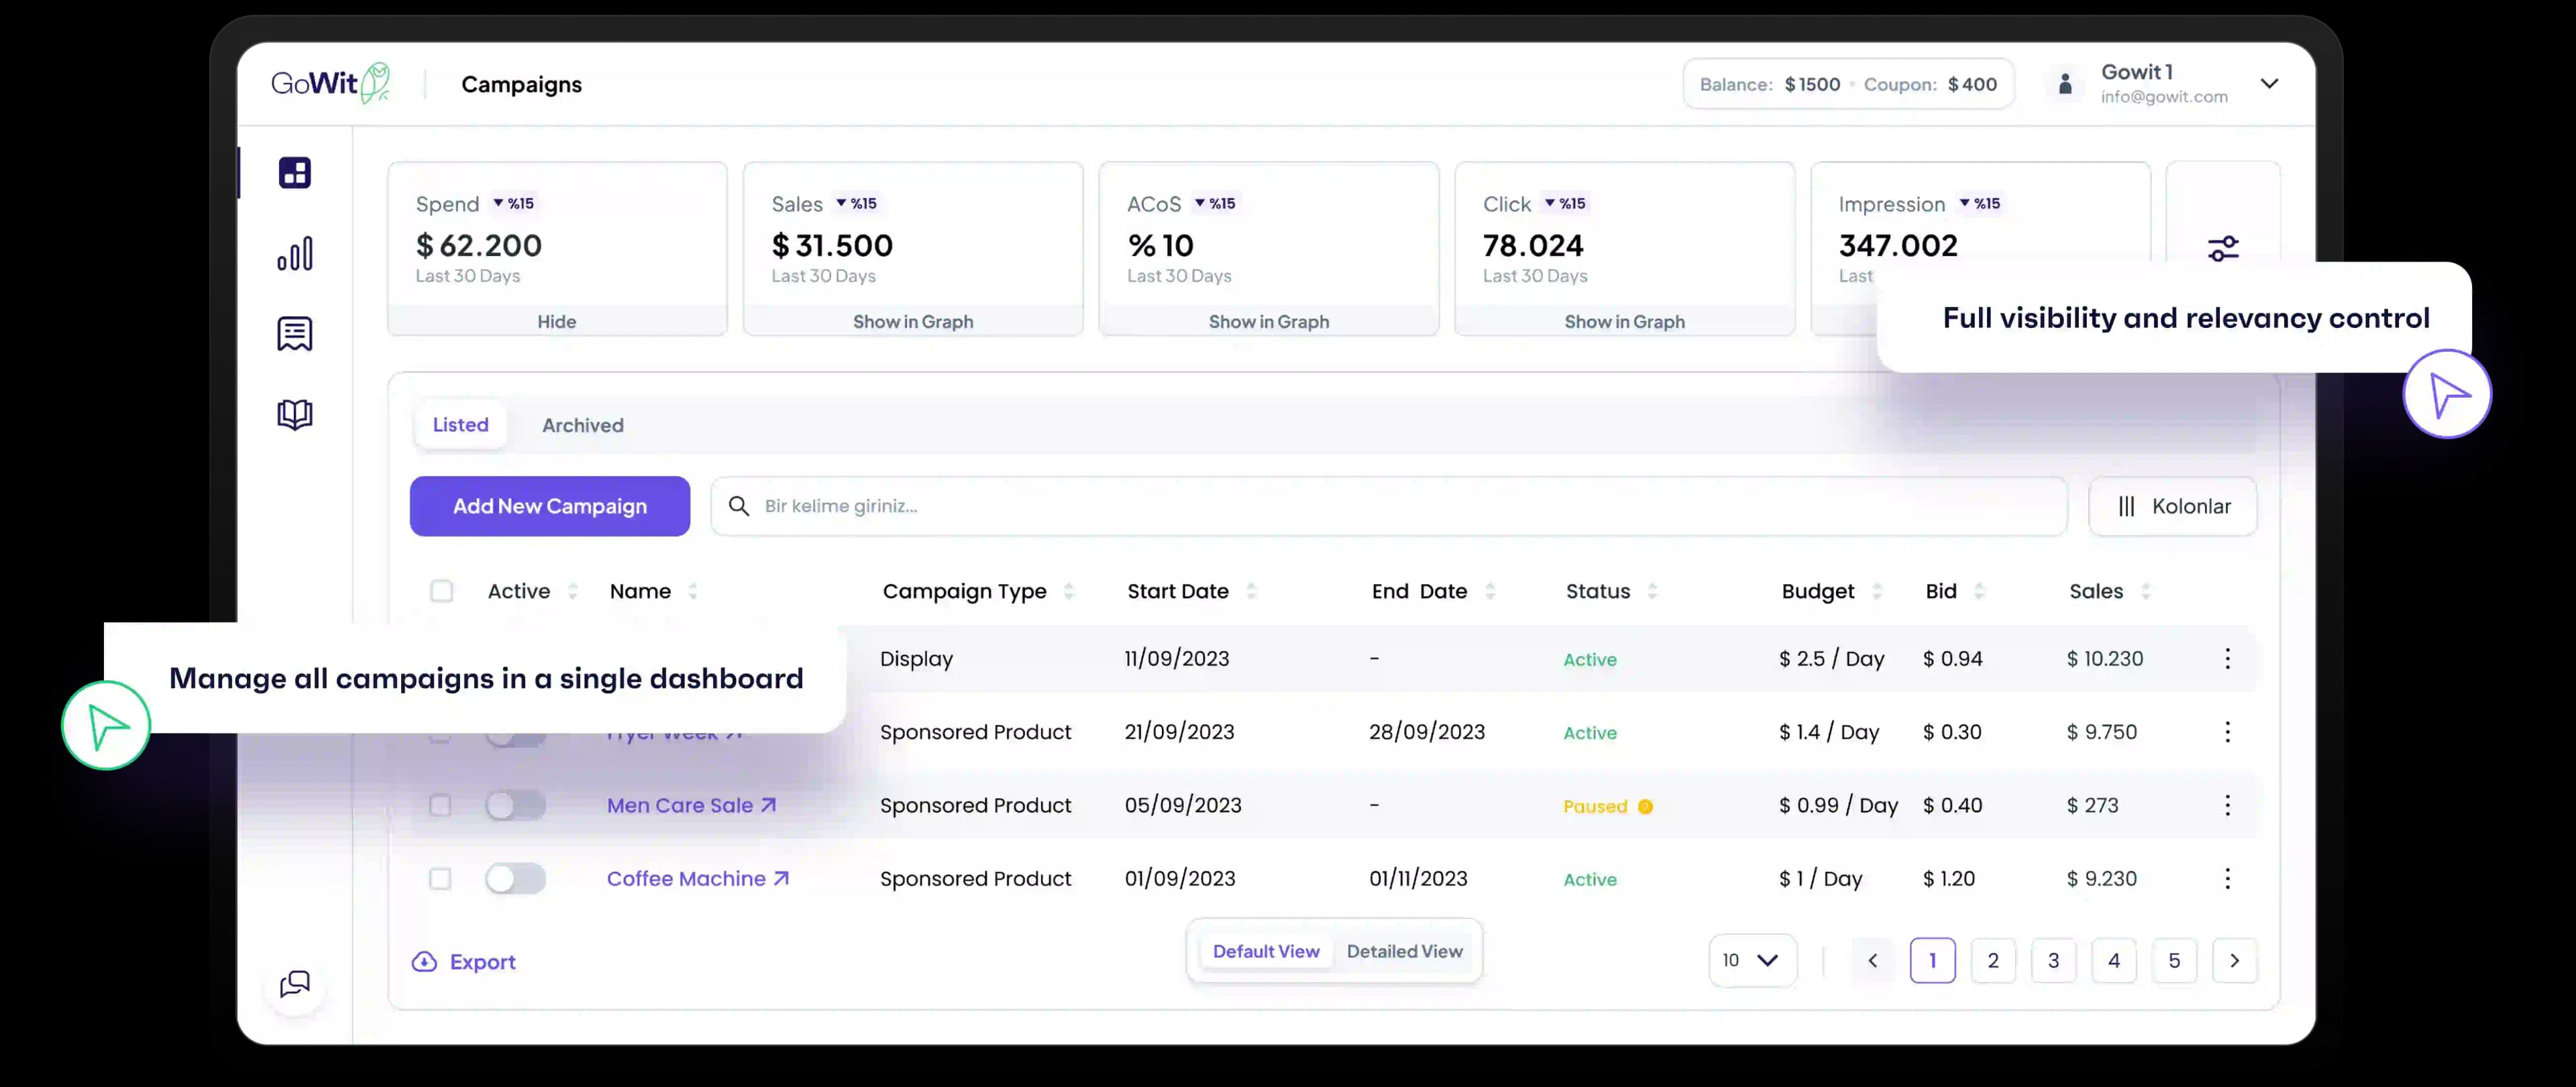Sort by Bid column
The width and height of the screenshot is (2576, 1087).
pos(1979,591)
